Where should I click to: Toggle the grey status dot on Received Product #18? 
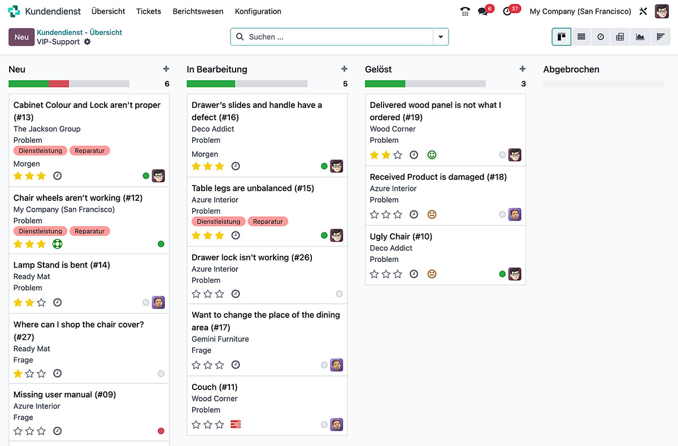[502, 215]
